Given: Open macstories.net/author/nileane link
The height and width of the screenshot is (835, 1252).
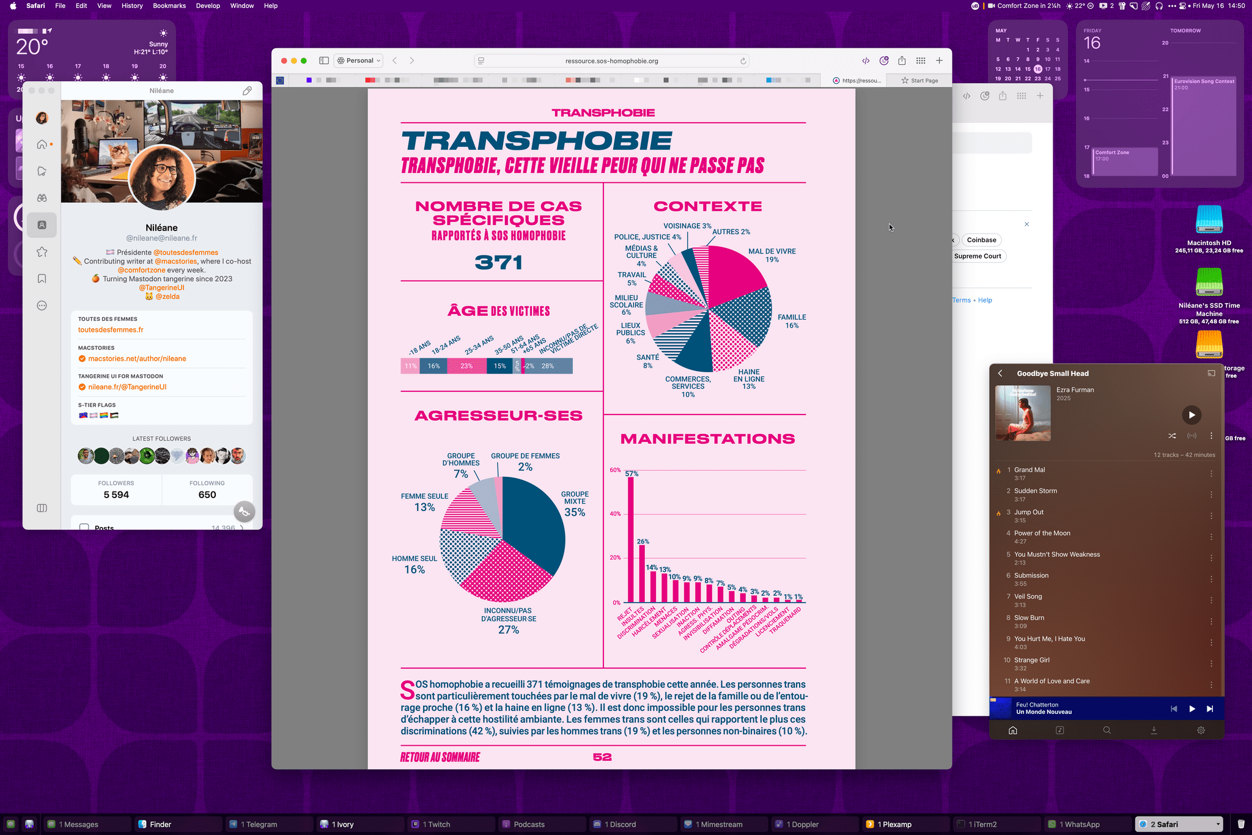Looking at the screenshot, I should click(x=137, y=359).
